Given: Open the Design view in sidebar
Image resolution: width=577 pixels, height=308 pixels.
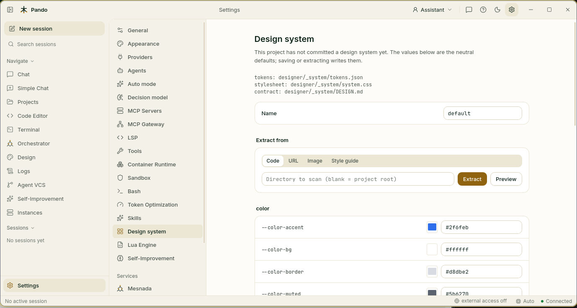Looking at the screenshot, I should click(x=54, y=157).
